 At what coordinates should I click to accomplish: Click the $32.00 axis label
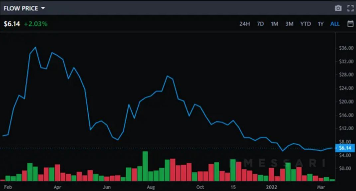point(346,61)
